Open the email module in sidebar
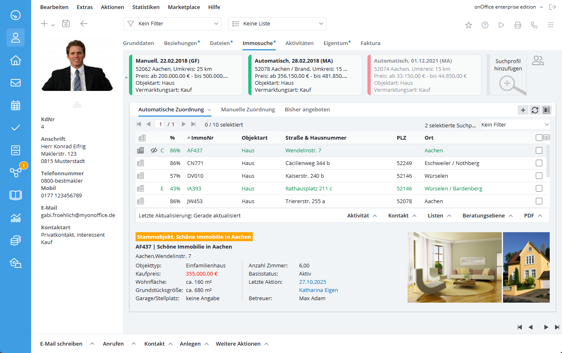Image resolution: width=562 pixels, height=353 pixels. pos(16,83)
